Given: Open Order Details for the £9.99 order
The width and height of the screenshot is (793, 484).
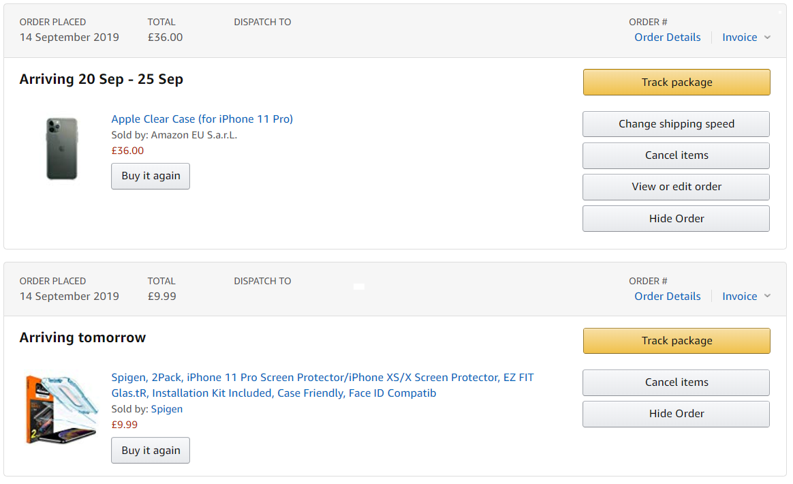Looking at the screenshot, I should point(667,296).
